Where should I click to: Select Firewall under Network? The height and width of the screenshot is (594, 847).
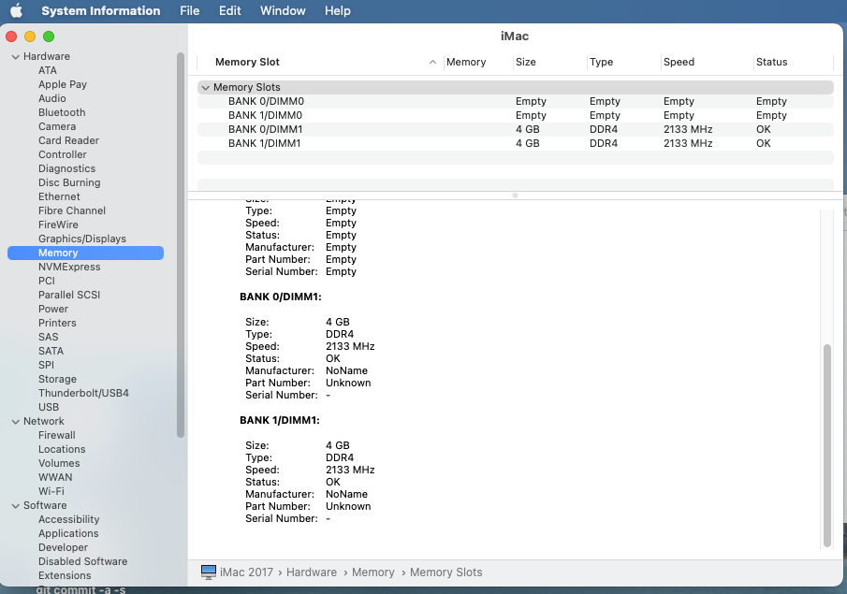pyautogui.click(x=57, y=436)
